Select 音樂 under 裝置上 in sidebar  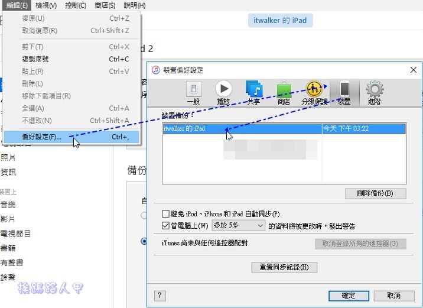(x=8, y=205)
